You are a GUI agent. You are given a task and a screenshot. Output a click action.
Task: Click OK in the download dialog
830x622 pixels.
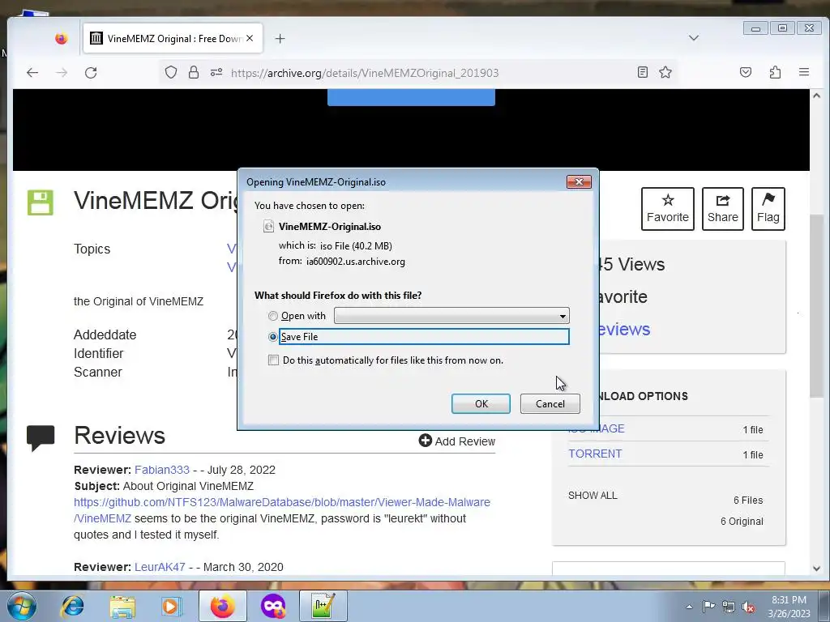(481, 403)
